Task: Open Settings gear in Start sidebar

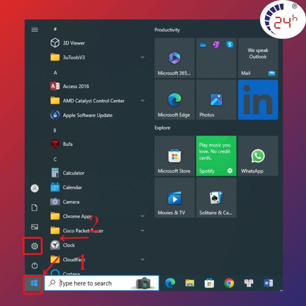Action: tap(34, 246)
